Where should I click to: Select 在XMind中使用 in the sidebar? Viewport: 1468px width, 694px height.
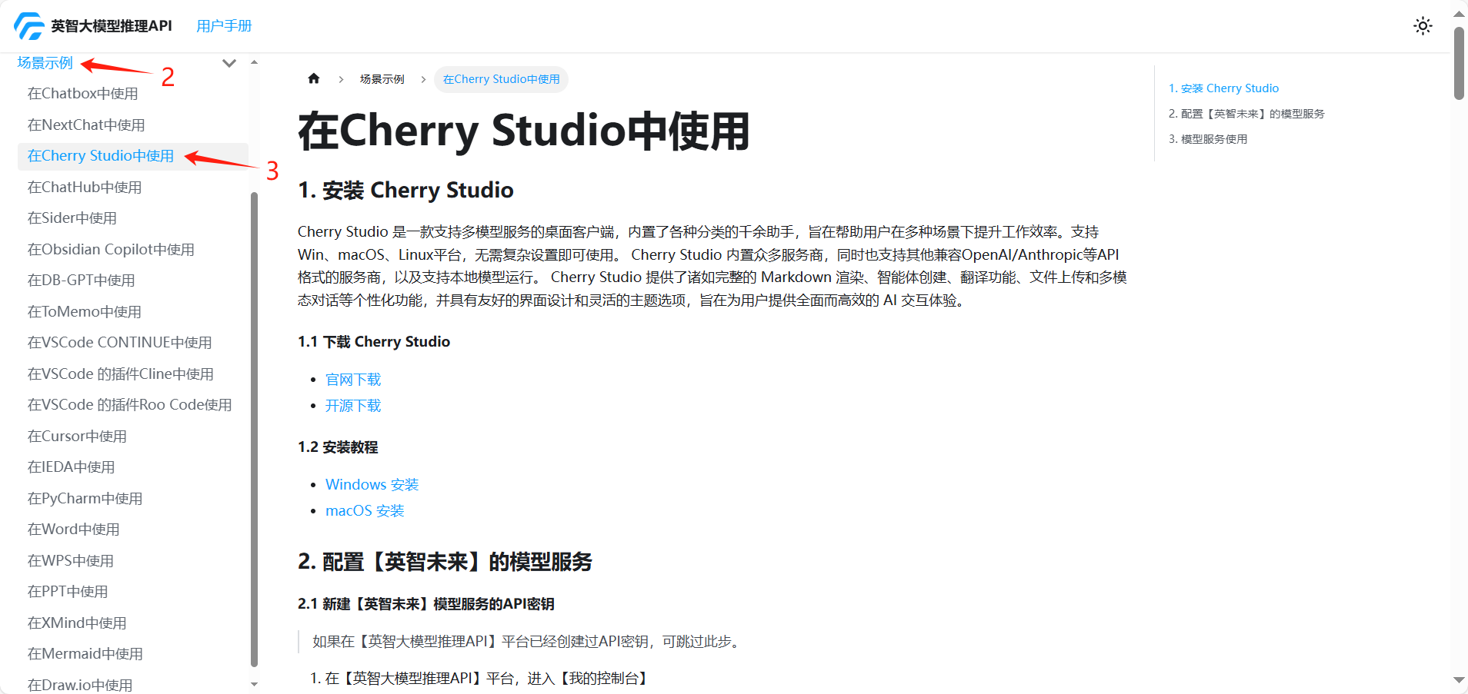77,623
